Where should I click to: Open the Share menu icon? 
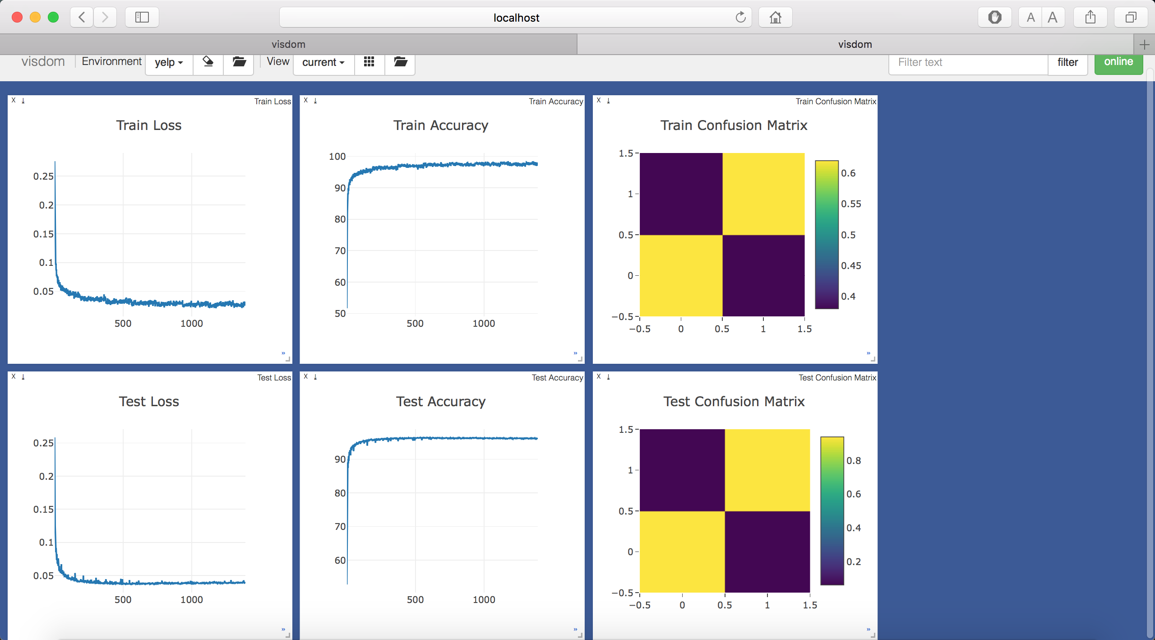coord(1090,17)
